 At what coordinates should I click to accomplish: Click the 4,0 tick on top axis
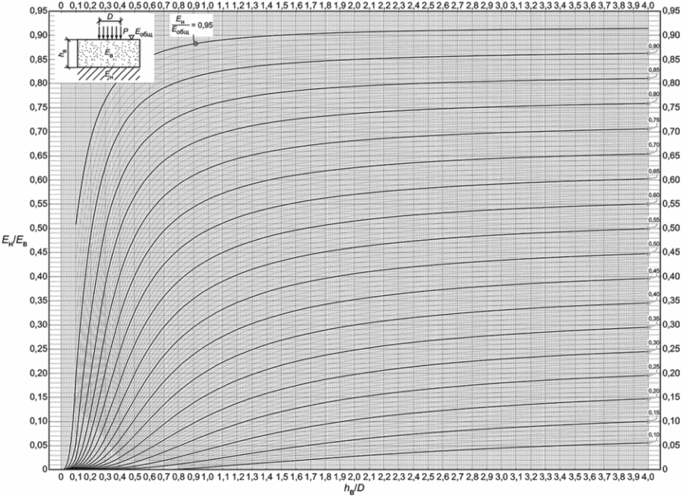pyautogui.click(x=648, y=4)
